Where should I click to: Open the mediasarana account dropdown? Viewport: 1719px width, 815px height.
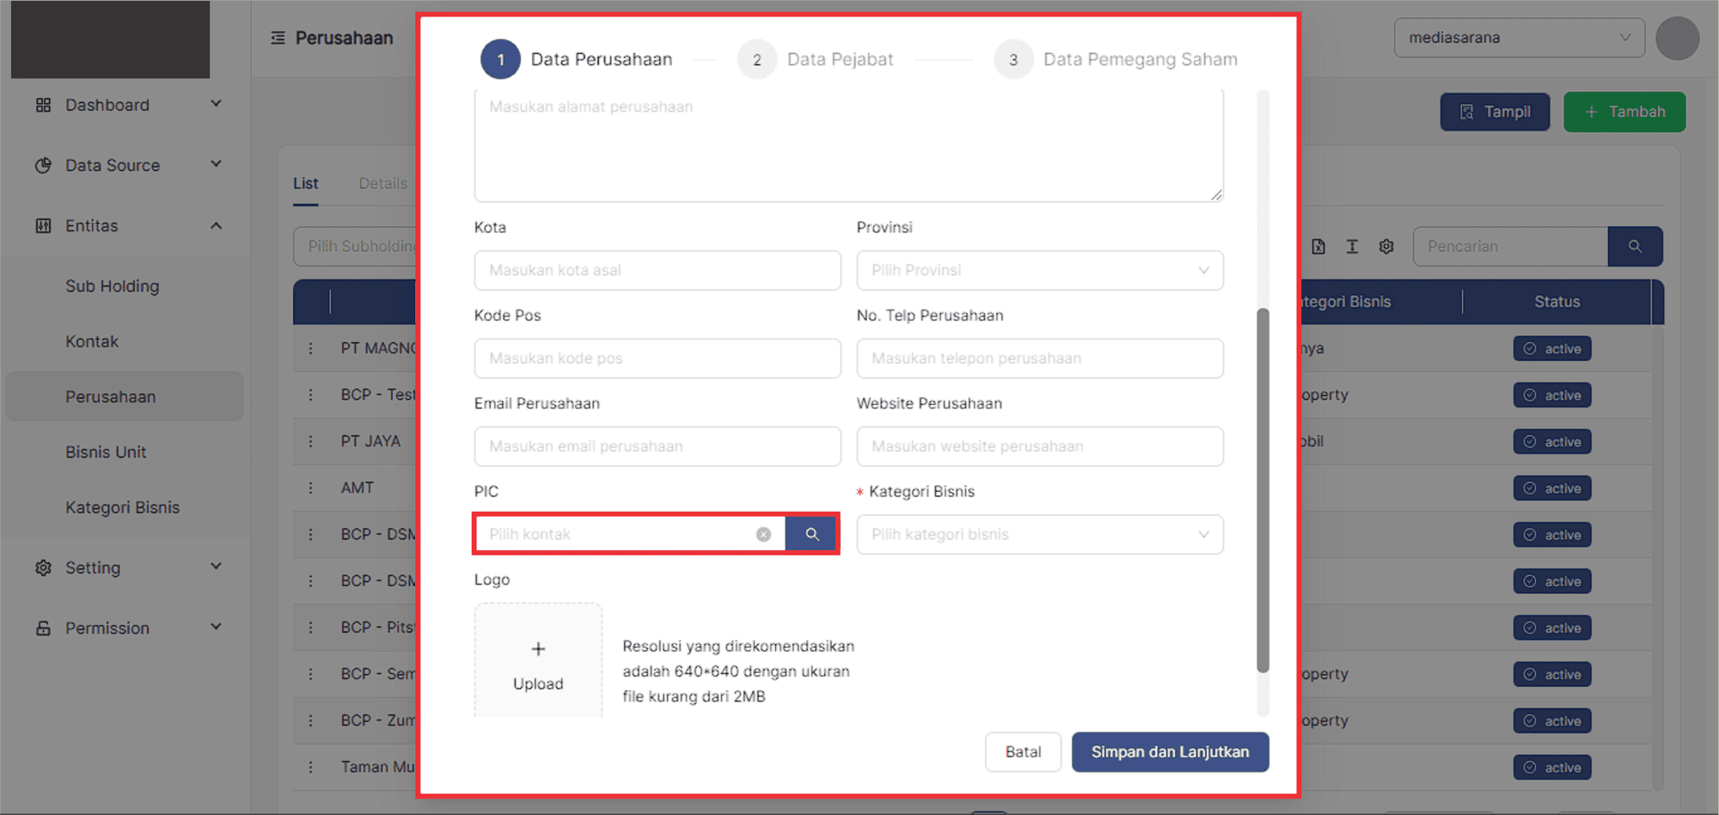1518,38
